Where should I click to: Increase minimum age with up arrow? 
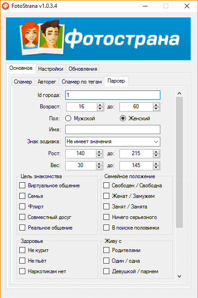click(100, 105)
